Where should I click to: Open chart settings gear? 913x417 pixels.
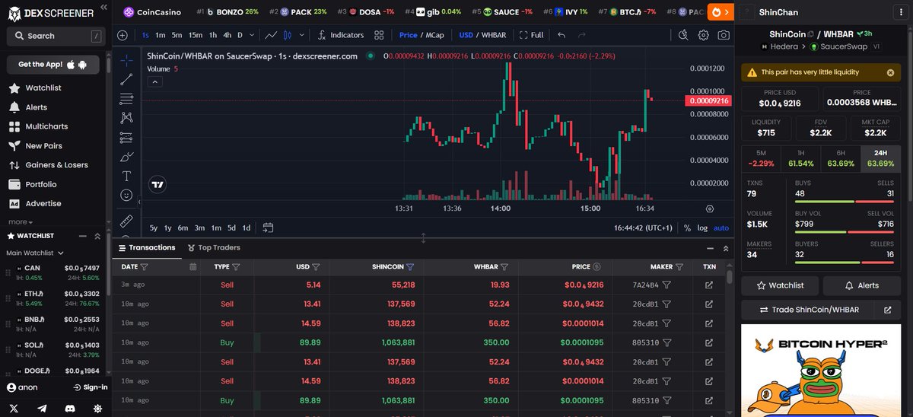pyautogui.click(x=703, y=35)
